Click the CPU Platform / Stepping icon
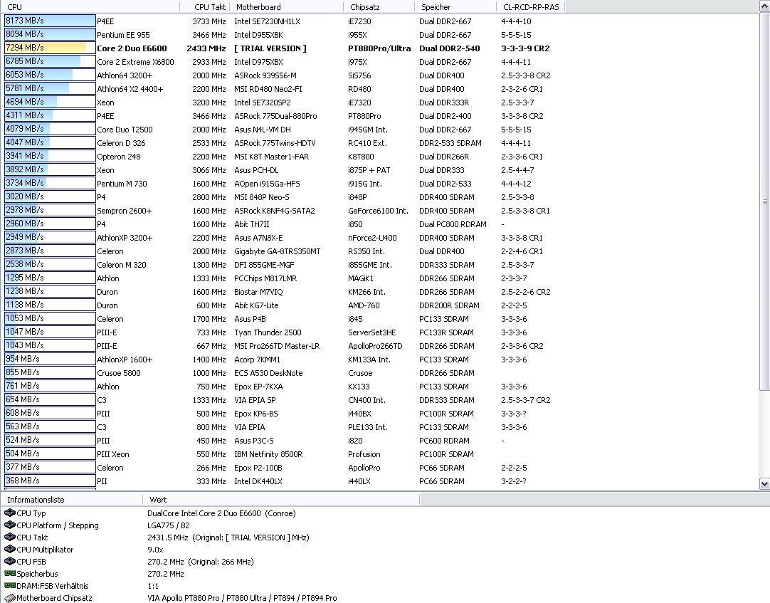The image size is (770, 603). 9,525
